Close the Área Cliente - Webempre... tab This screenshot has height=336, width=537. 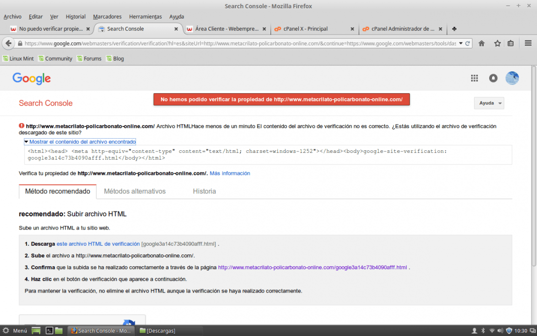pyautogui.click(x=264, y=29)
